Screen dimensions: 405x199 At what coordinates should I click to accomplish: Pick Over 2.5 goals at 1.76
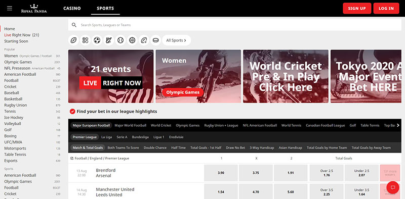[x=327, y=173]
